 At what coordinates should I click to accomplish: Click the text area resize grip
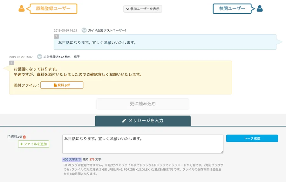click(222, 152)
